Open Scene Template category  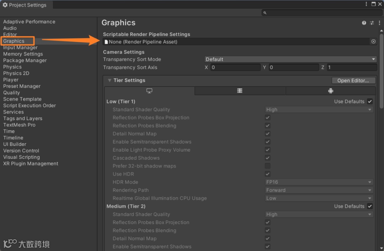(x=22, y=99)
